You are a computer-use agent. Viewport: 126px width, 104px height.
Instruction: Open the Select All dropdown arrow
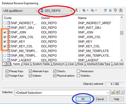(x=87, y=10)
